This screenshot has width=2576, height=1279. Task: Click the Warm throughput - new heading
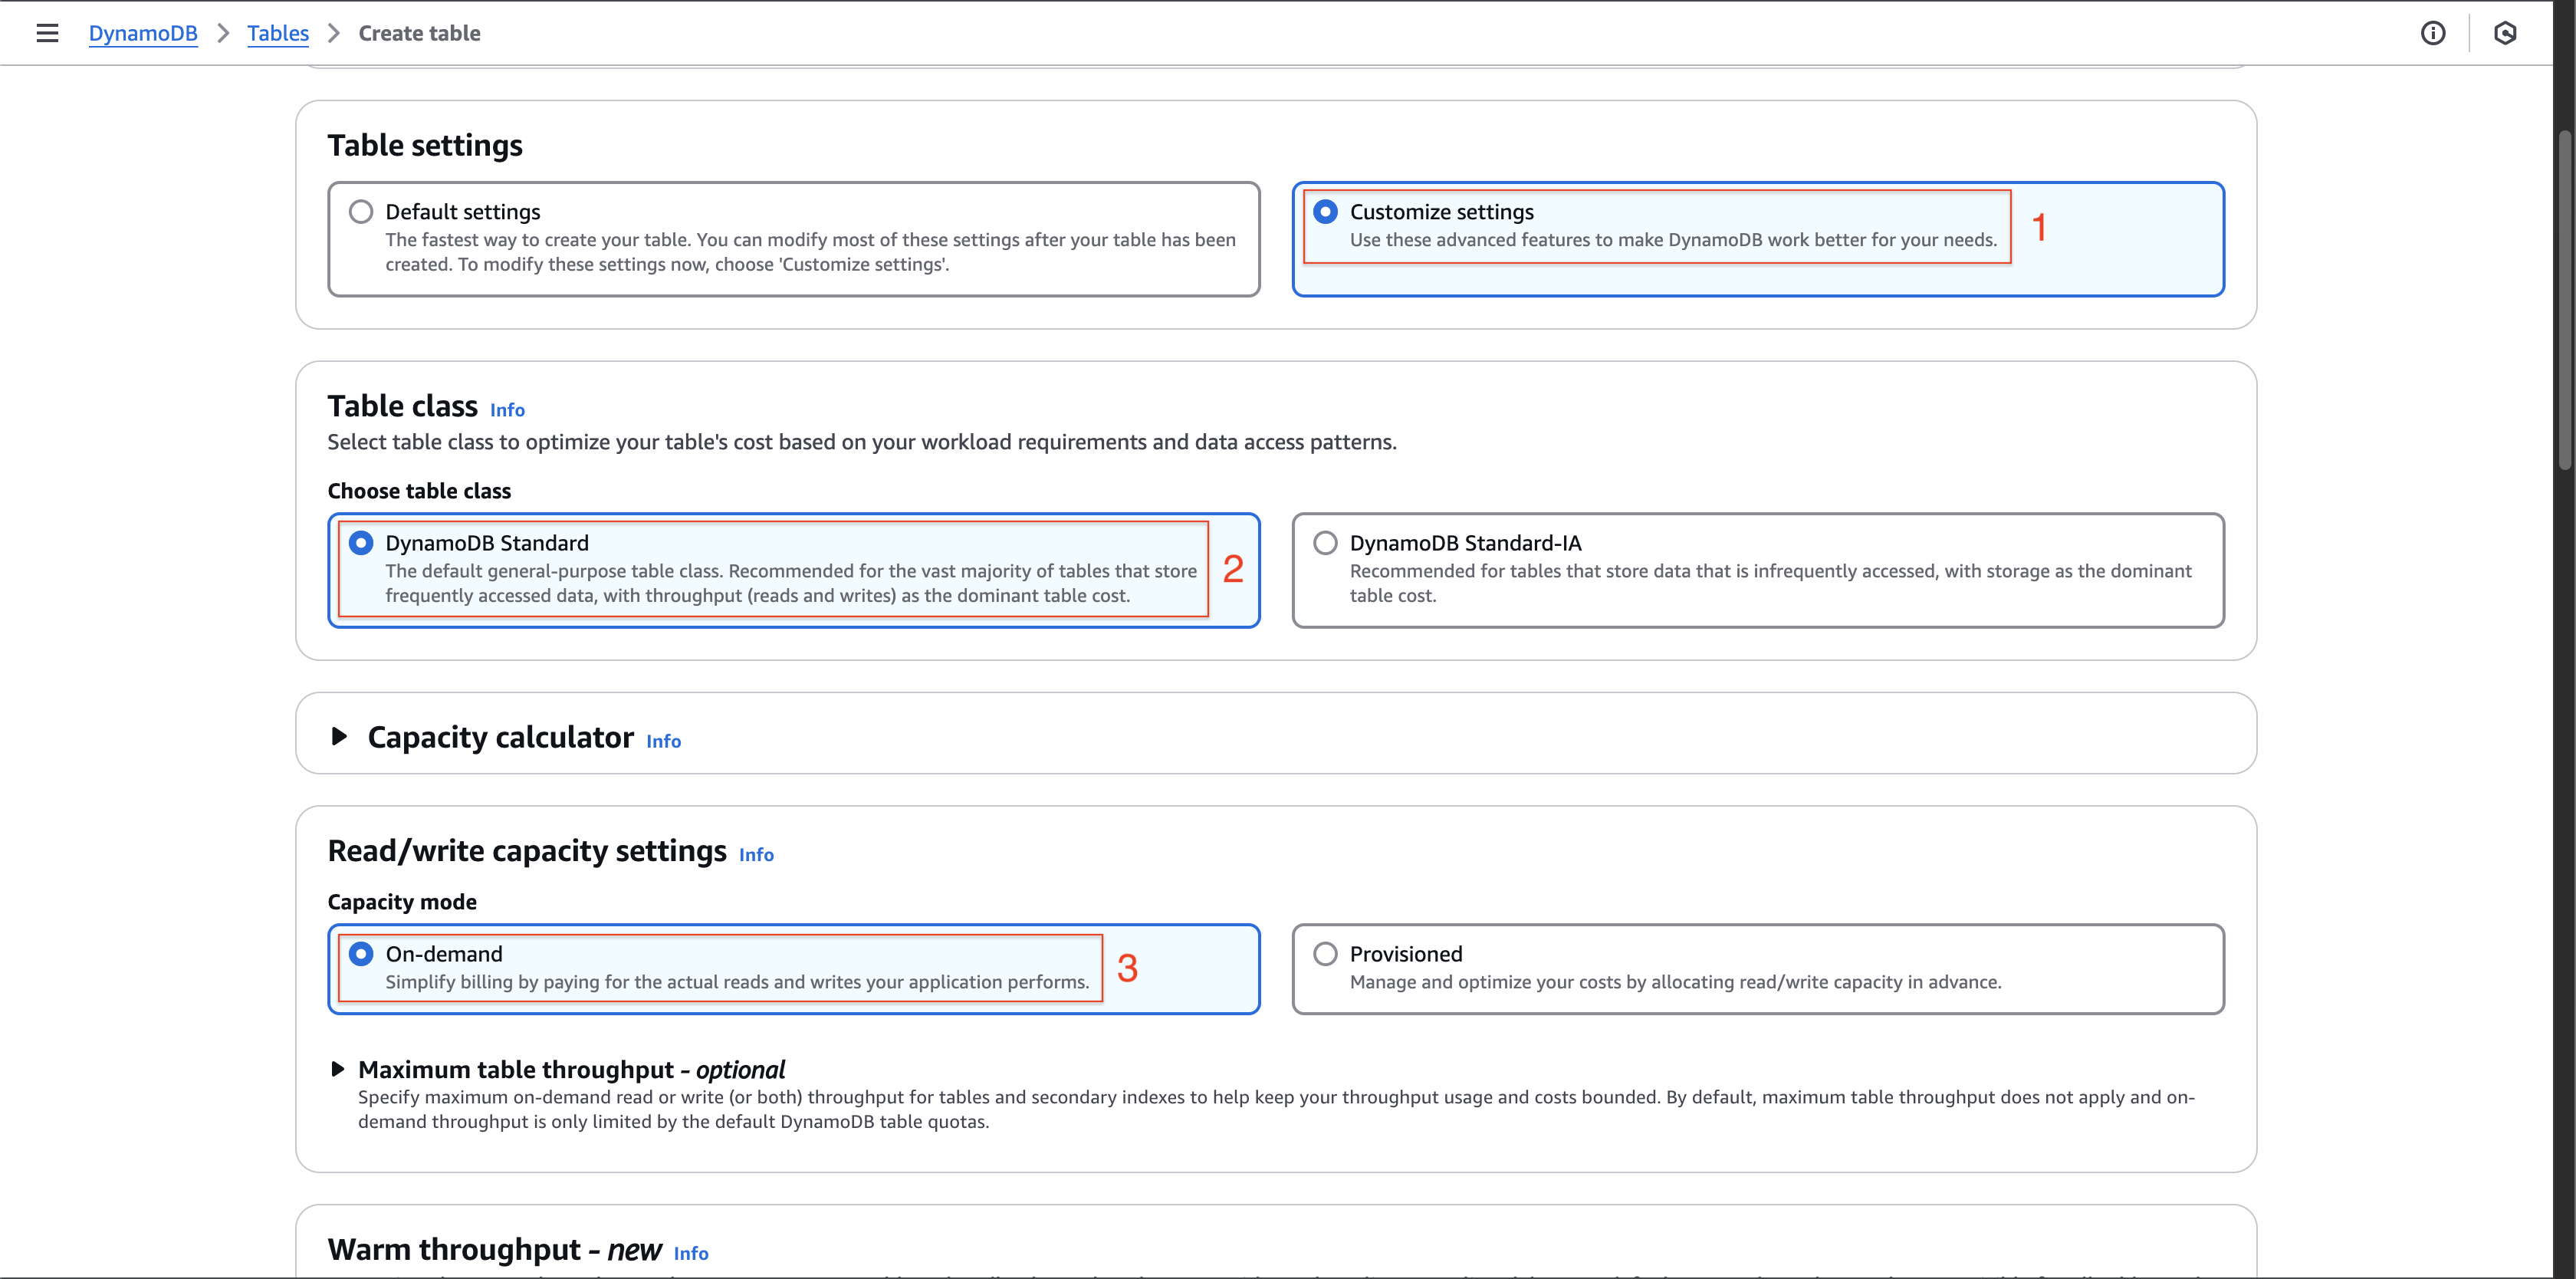pyautogui.click(x=495, y=1250)
